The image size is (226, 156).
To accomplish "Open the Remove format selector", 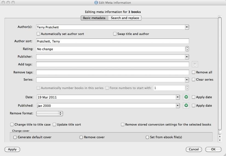I will 50,113.
